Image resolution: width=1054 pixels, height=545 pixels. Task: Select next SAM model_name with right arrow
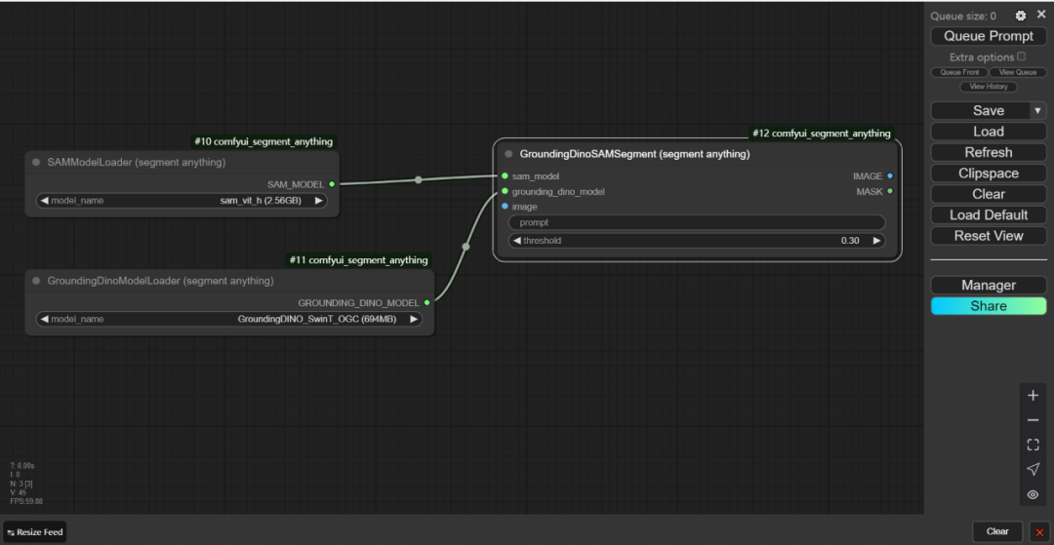(x=318, y=201)
